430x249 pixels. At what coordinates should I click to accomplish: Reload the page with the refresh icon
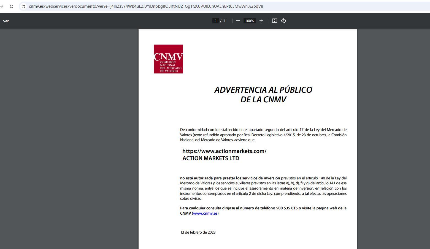click(12, 6)
